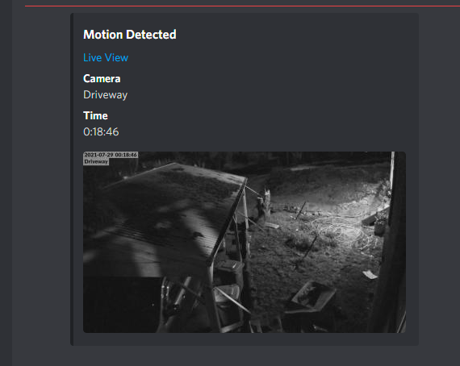460x366 pixels.
Task: Click the Driveway camera name value
Action: [106, 95]
